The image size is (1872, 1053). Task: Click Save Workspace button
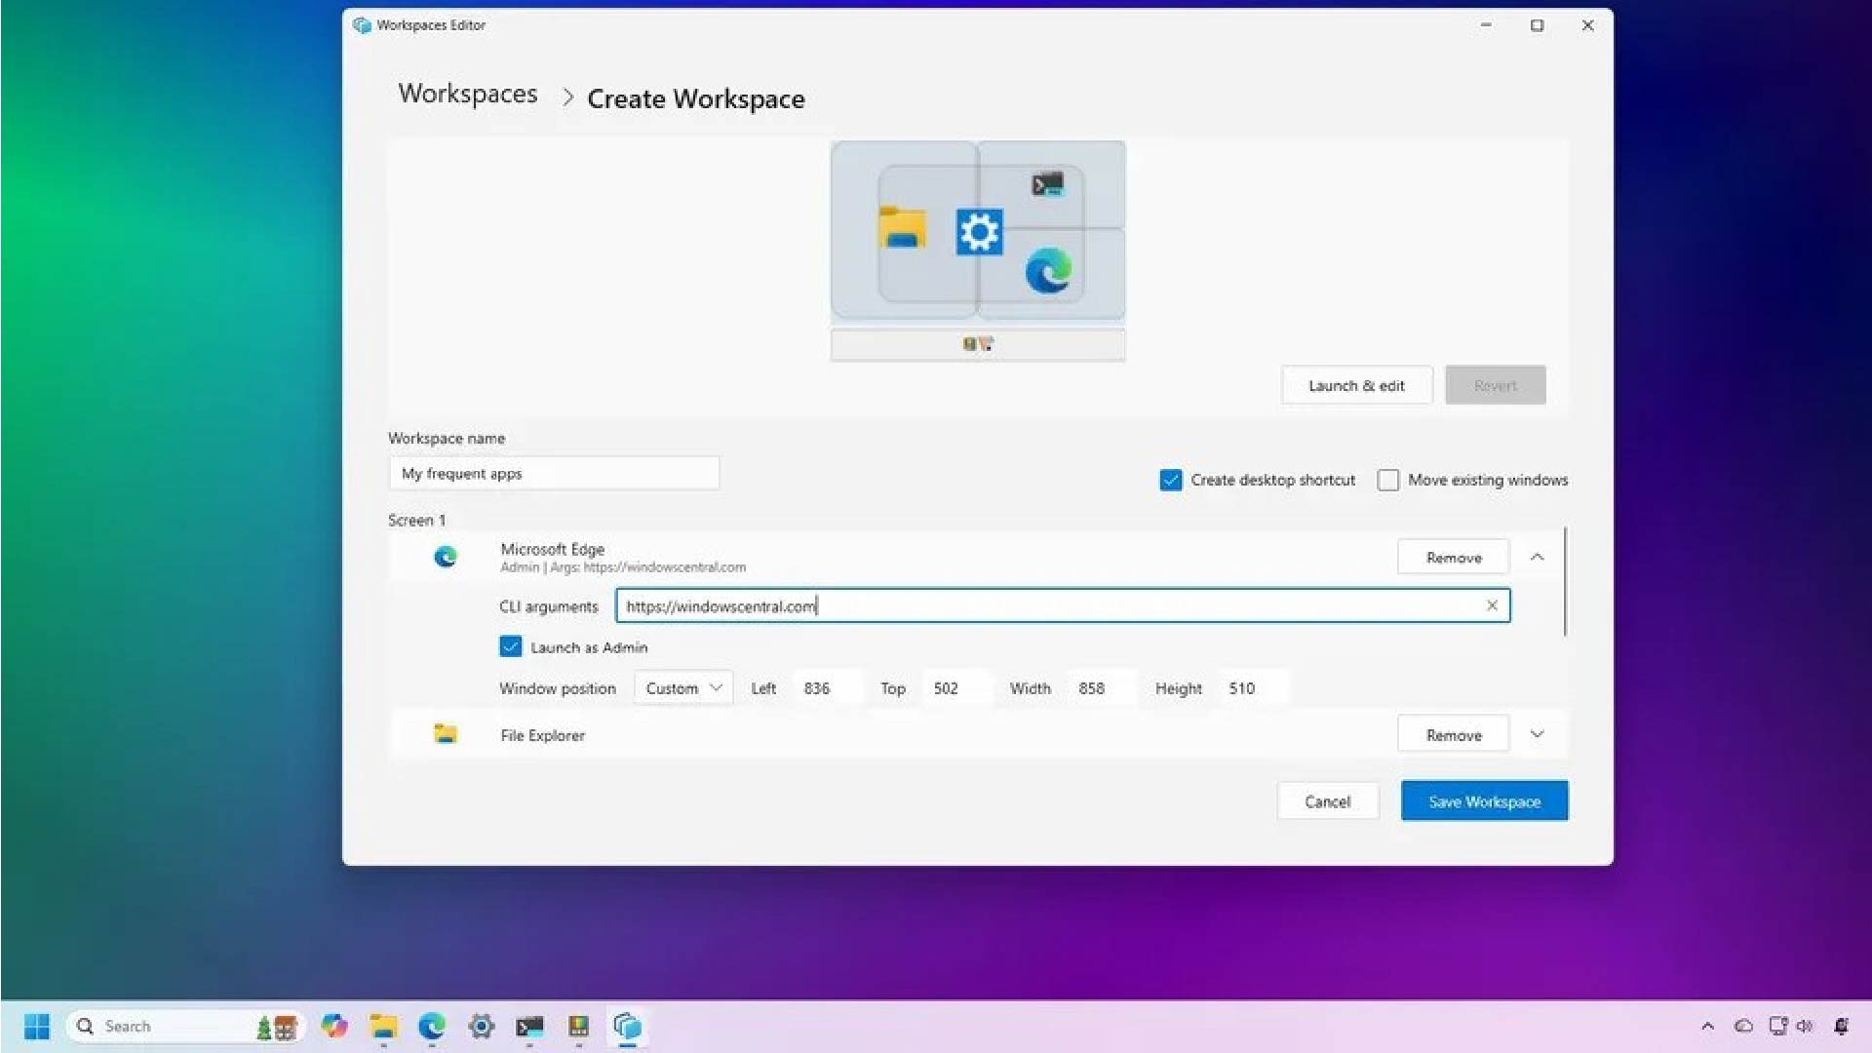tap(1484, 800)
